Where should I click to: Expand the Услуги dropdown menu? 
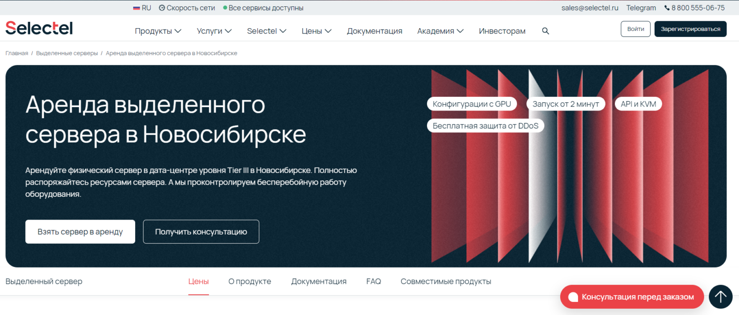214,31
